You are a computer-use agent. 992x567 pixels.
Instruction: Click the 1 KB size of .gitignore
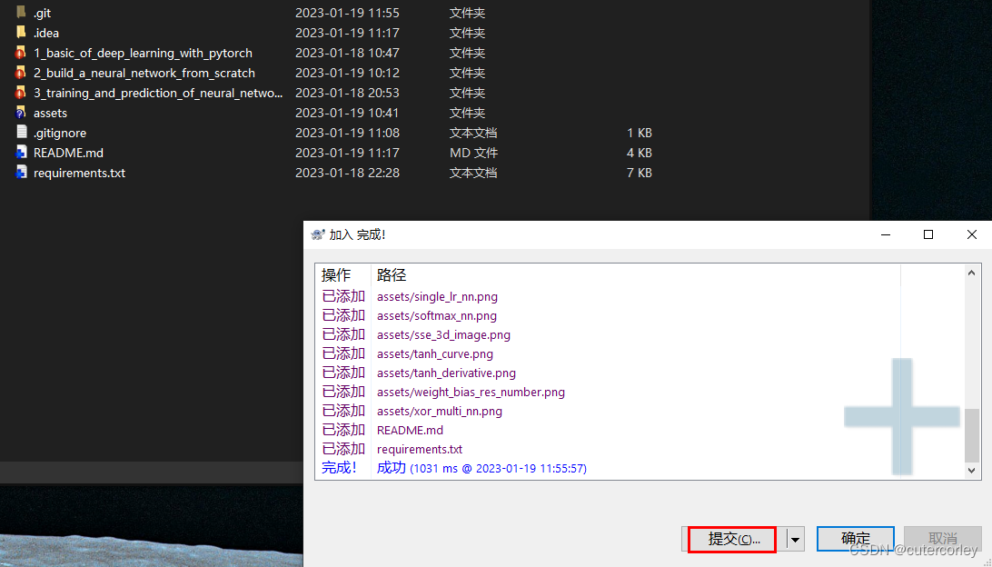click(x=639, y=133)
